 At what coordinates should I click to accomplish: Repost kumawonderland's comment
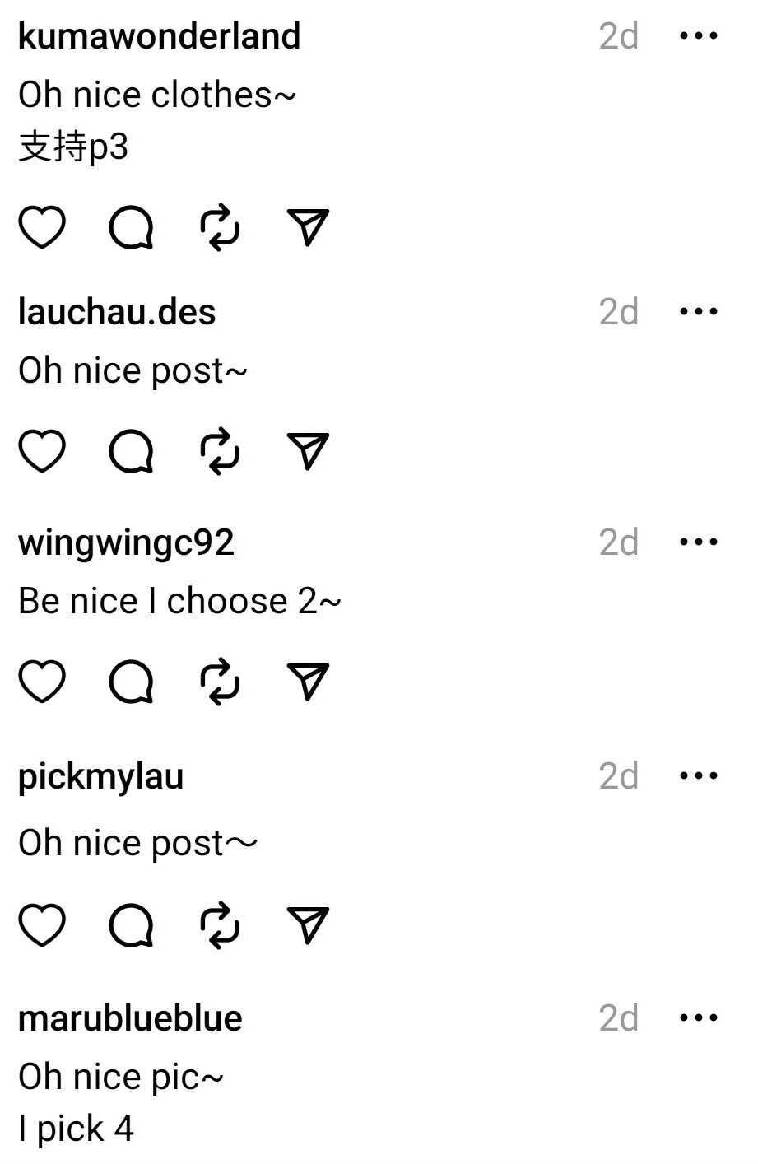click(220, 227)
